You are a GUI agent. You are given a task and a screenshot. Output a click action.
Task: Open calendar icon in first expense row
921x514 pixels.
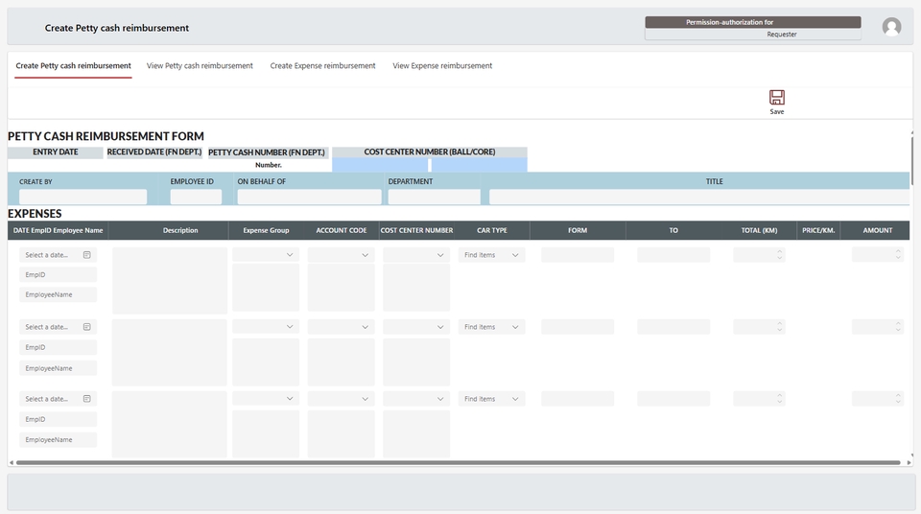pos(87,255)
